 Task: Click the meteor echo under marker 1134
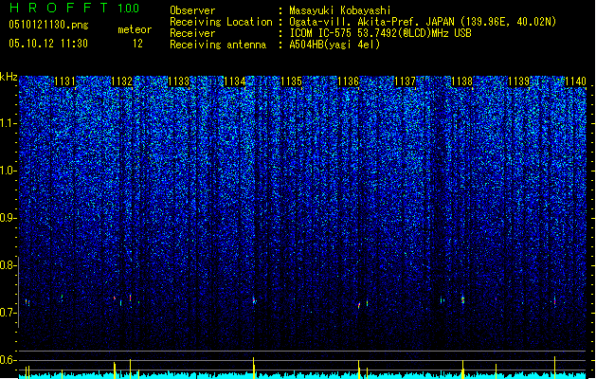tap(254, 300)
